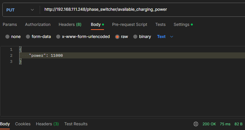This screenshot has width=245, height=130.
Task: Select the request Body tab
Action: (x=97, y=25)
